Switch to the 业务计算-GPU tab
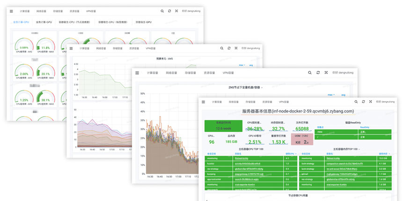 pos(44,22)
